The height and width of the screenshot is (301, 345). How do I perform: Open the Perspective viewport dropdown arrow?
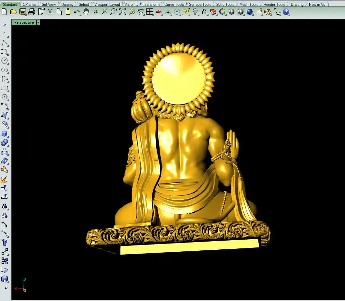pyautogui.click(x=38, y=22)
